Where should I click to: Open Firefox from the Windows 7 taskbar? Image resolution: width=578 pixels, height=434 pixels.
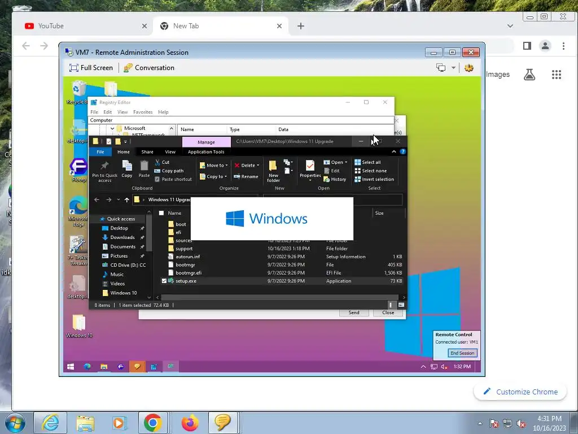190,423
